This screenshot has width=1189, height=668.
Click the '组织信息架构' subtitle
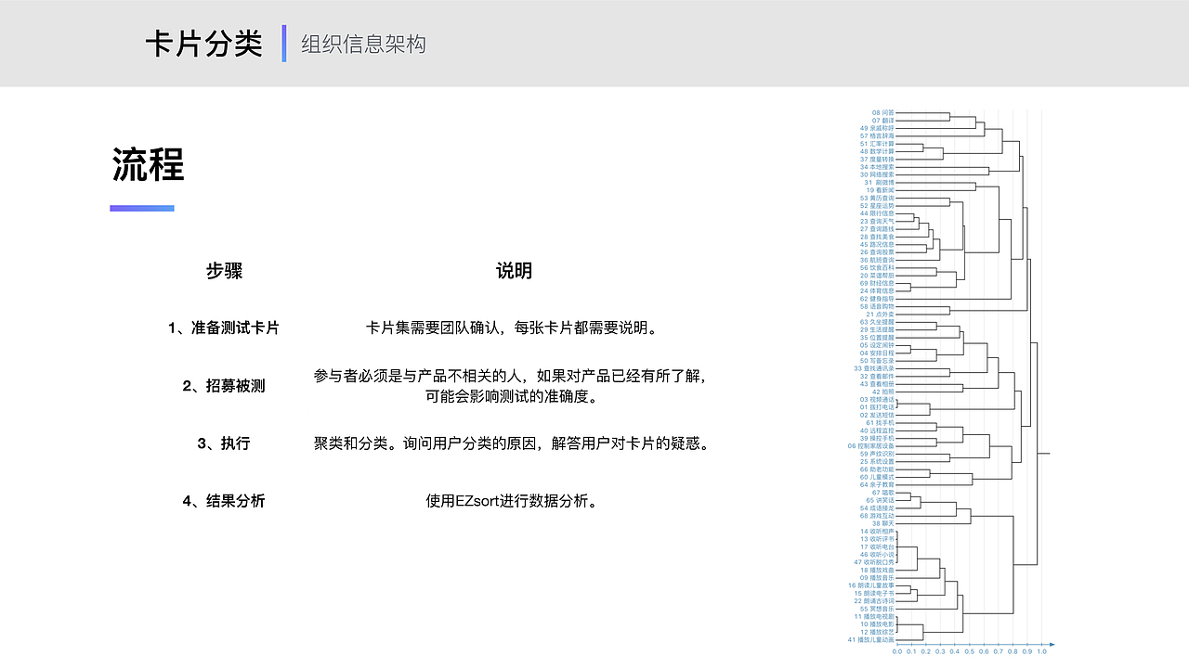pyautogui.click(x=363, y=44)
